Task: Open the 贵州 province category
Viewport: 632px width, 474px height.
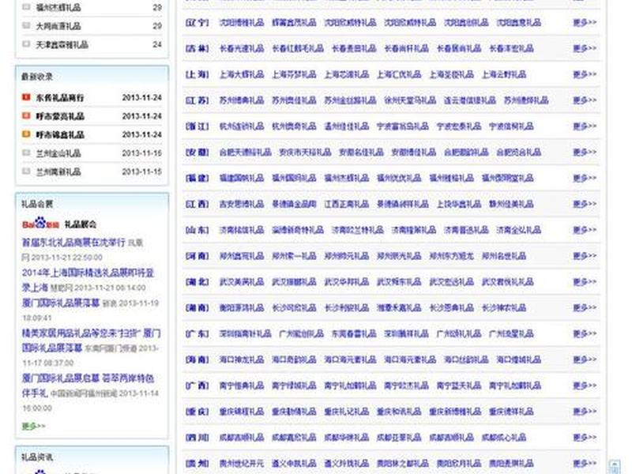Action: pyautogui.click(x=197, y=464)
